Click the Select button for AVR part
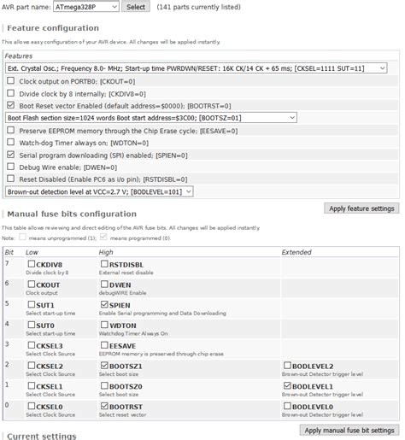Screen dimensions: 405x440 (x=136, y=7)
